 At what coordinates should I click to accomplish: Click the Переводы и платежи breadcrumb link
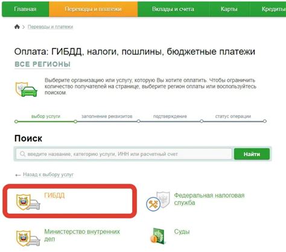click(50, 27)
